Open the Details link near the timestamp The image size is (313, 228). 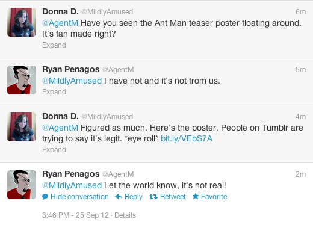coord(125,215)
